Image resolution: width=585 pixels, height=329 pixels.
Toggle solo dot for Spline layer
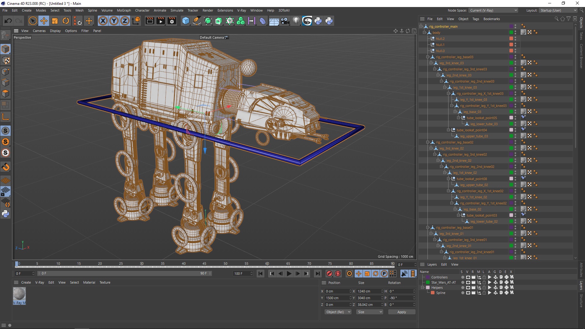click(x=463, y=293)
